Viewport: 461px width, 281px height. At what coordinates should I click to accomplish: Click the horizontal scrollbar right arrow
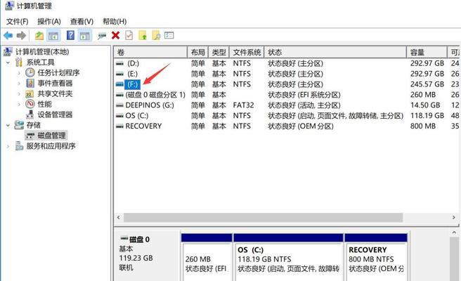[454, 218]
